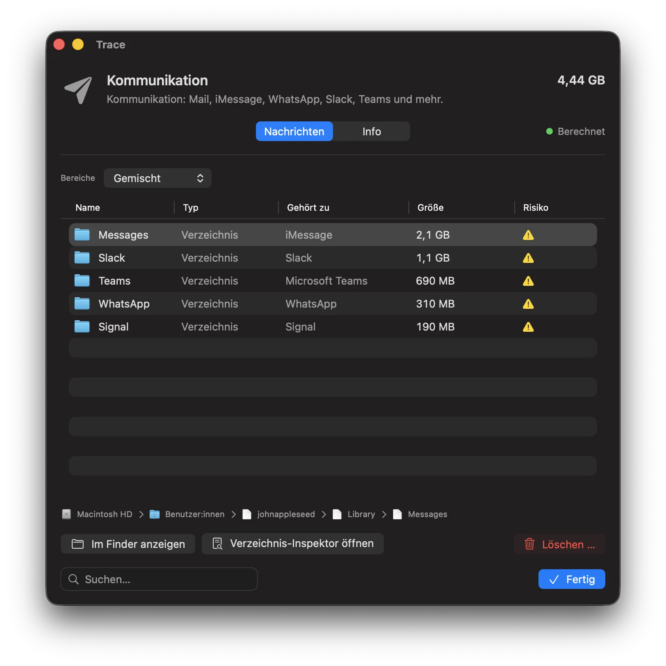Click the green Berechnet status dot
Viewport: 666px width, 666px height.
pos(550,131)
